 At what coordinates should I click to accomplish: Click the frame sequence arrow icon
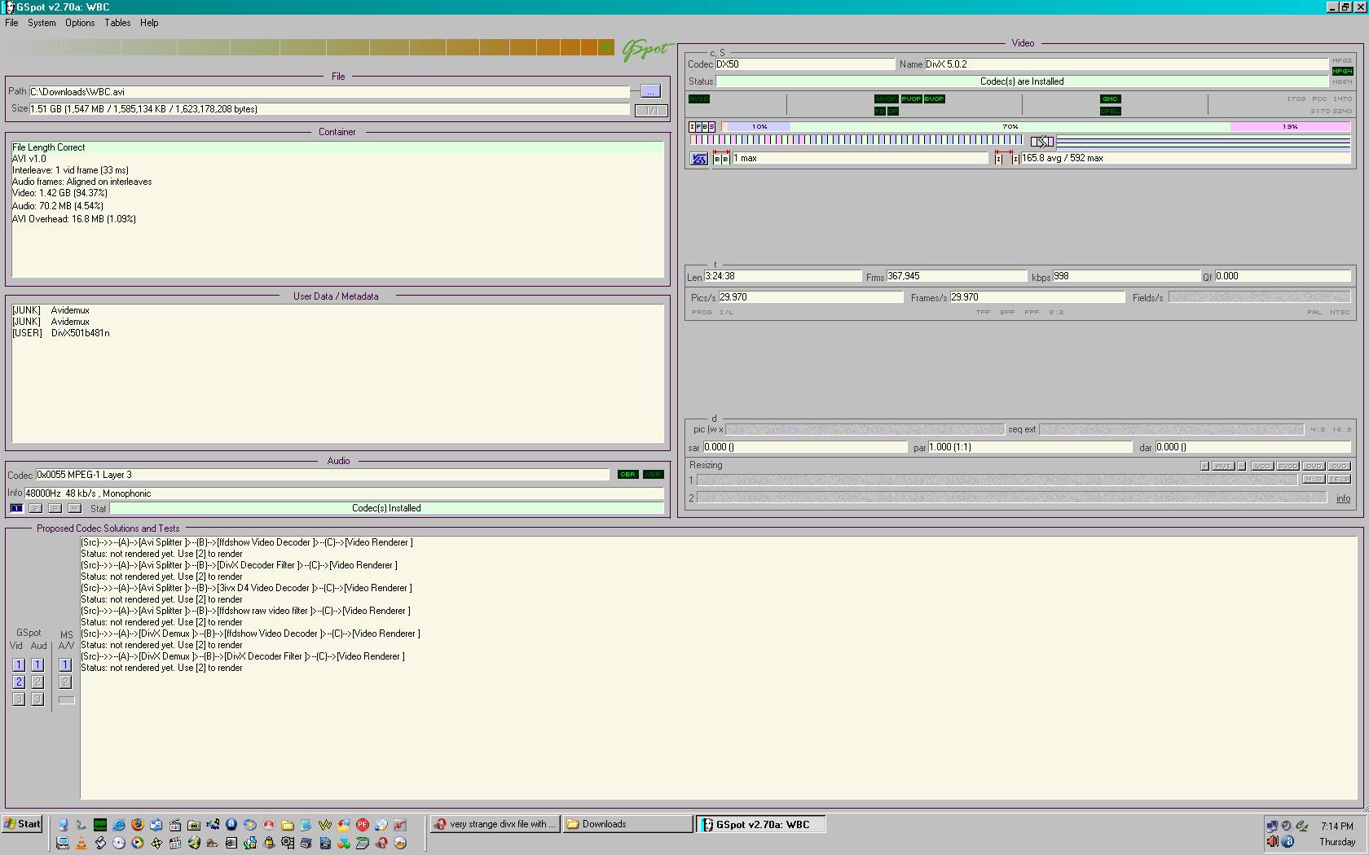pos(1042,142)
